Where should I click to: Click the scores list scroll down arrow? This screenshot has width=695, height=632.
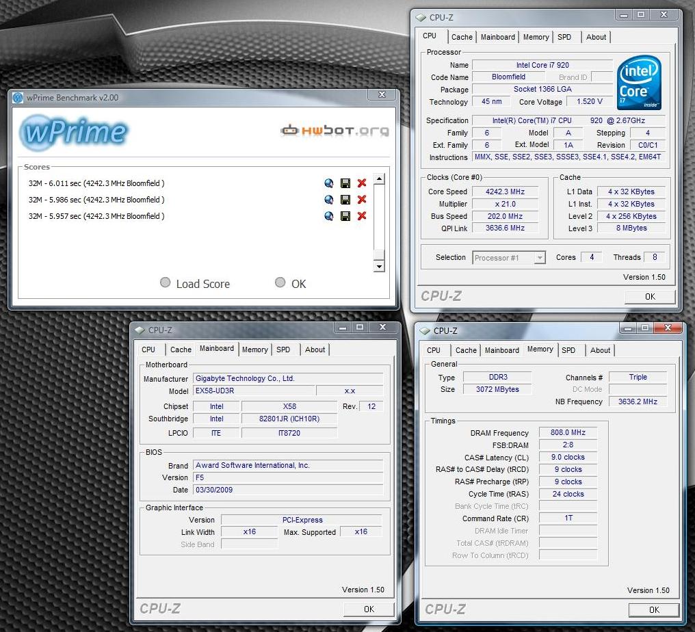pos(379,266)
